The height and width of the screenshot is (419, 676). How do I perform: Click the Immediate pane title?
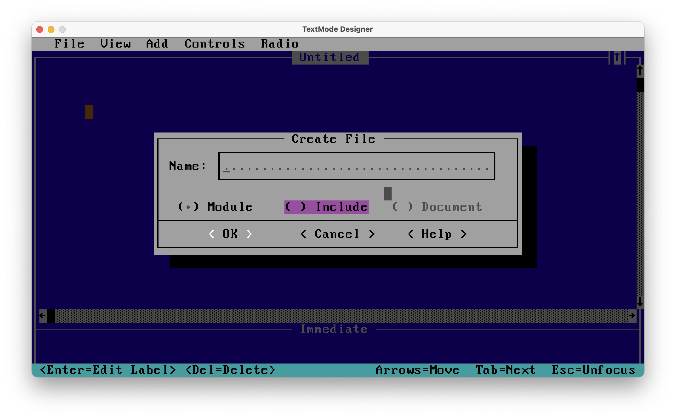click(x=334, y=329)
